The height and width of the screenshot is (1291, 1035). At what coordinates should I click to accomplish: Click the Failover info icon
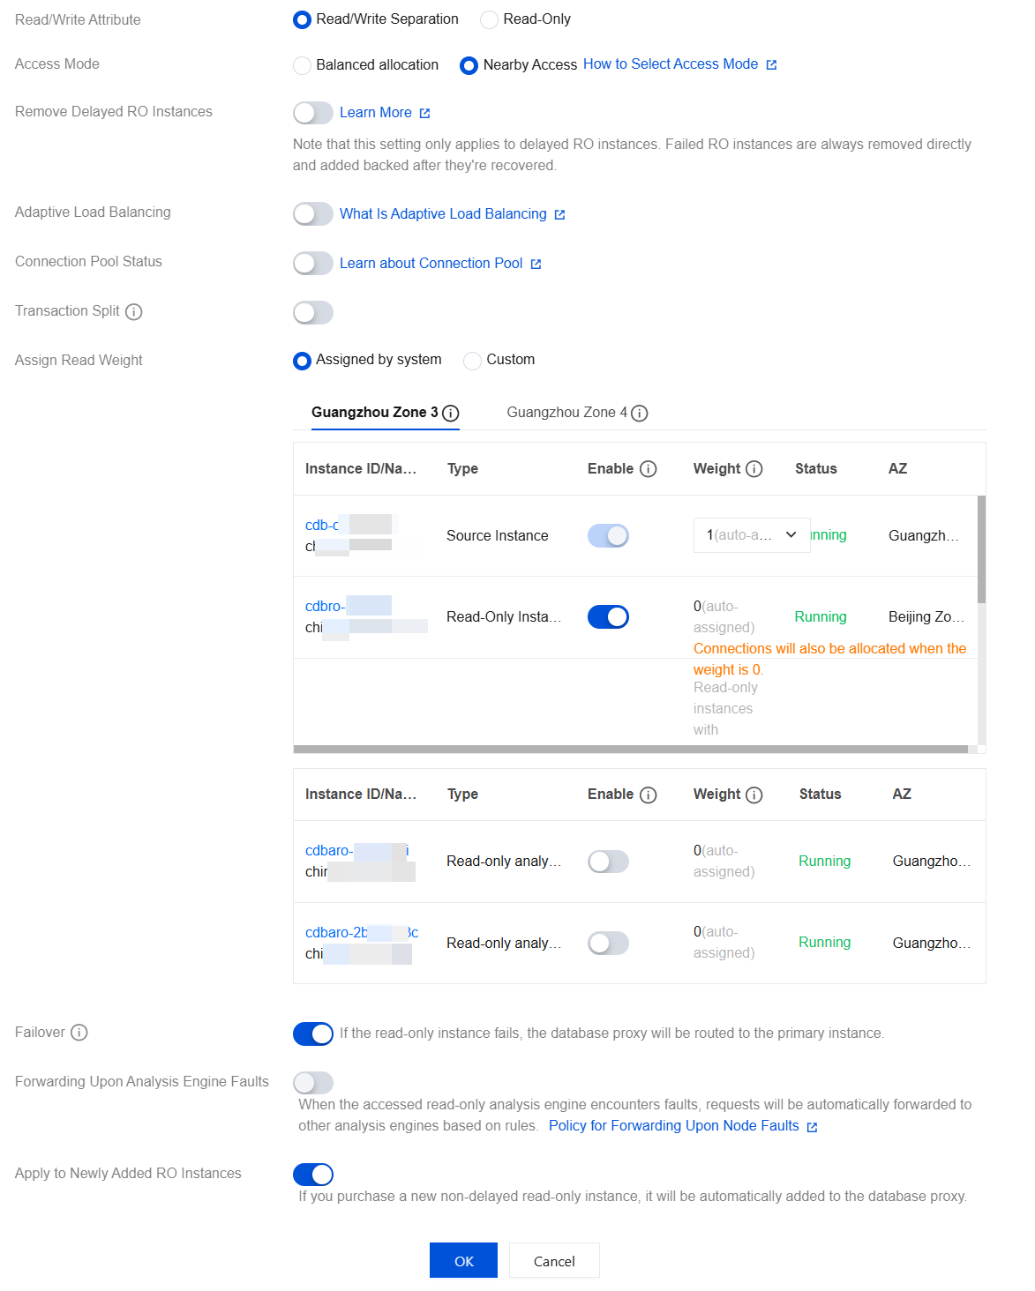pyautogui.click(x=79, y=1033)
